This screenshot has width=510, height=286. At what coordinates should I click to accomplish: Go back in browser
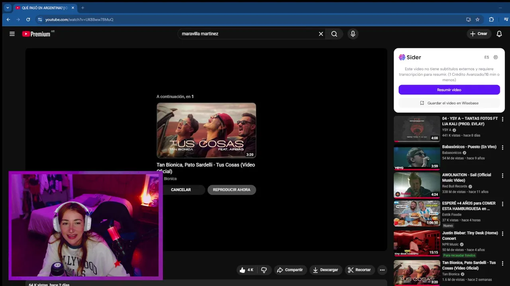point(8,19)
